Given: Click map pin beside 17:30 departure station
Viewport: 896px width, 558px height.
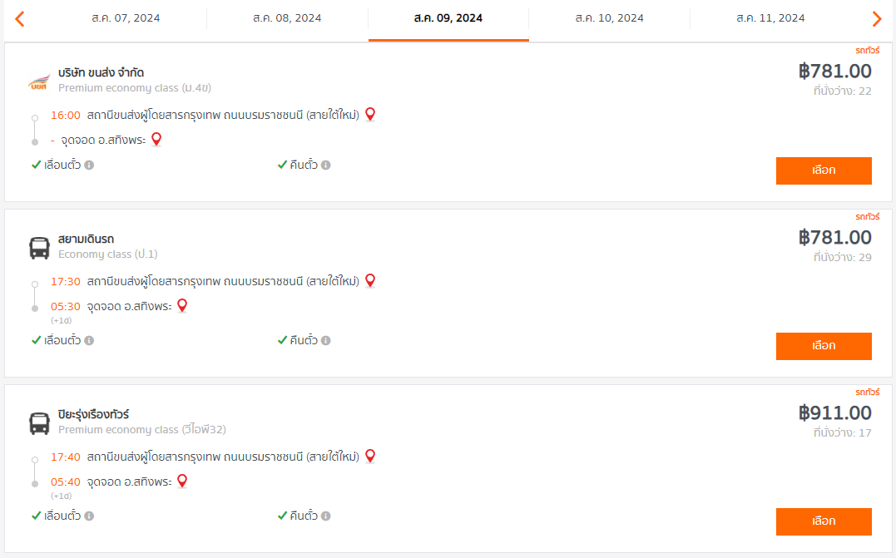Looking at the screenshot, I should pos(370,280).
